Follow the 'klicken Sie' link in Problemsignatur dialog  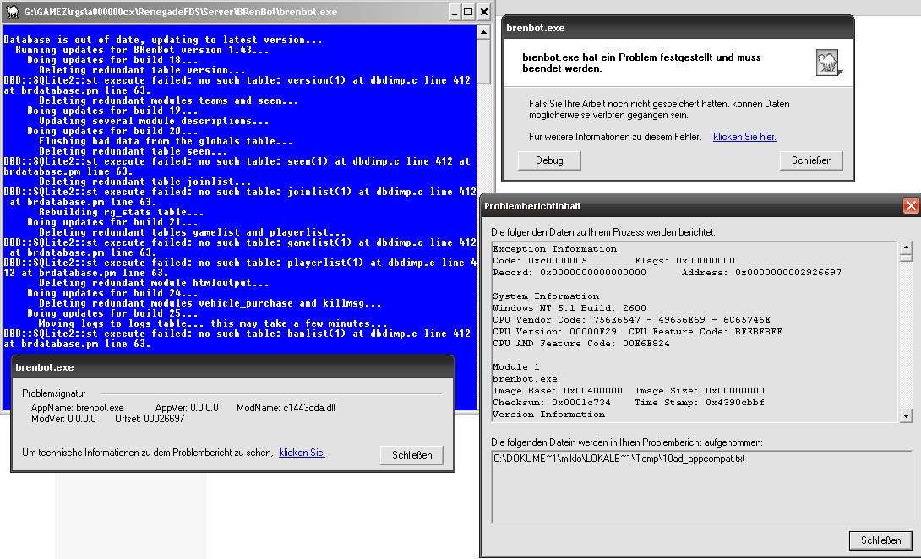[302, 453]
